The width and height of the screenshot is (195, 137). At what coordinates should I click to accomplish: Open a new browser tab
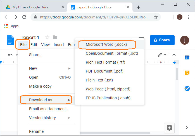pyautogui.click(x=138, y=7)
